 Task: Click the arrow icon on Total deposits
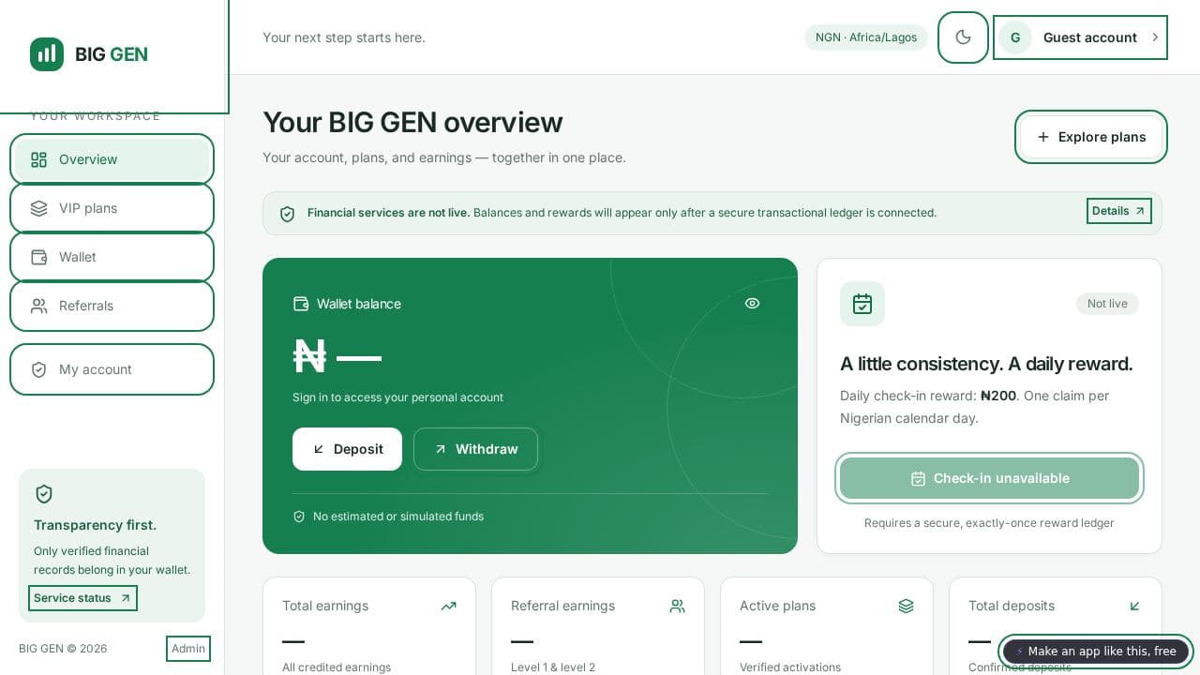pyautogui.click(x=1134, y=606)
